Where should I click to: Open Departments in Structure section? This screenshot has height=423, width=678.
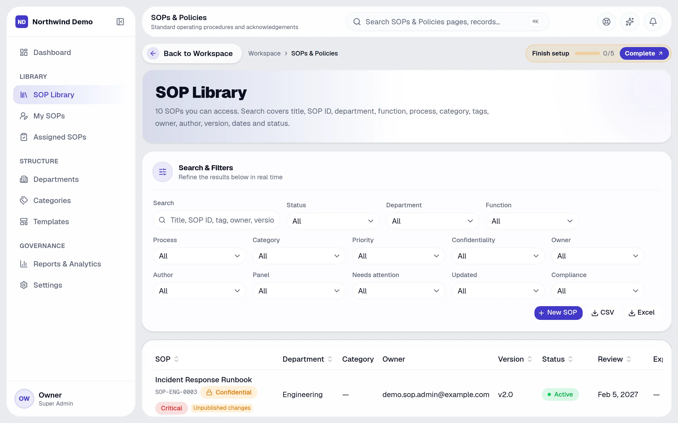pos(71,179)
